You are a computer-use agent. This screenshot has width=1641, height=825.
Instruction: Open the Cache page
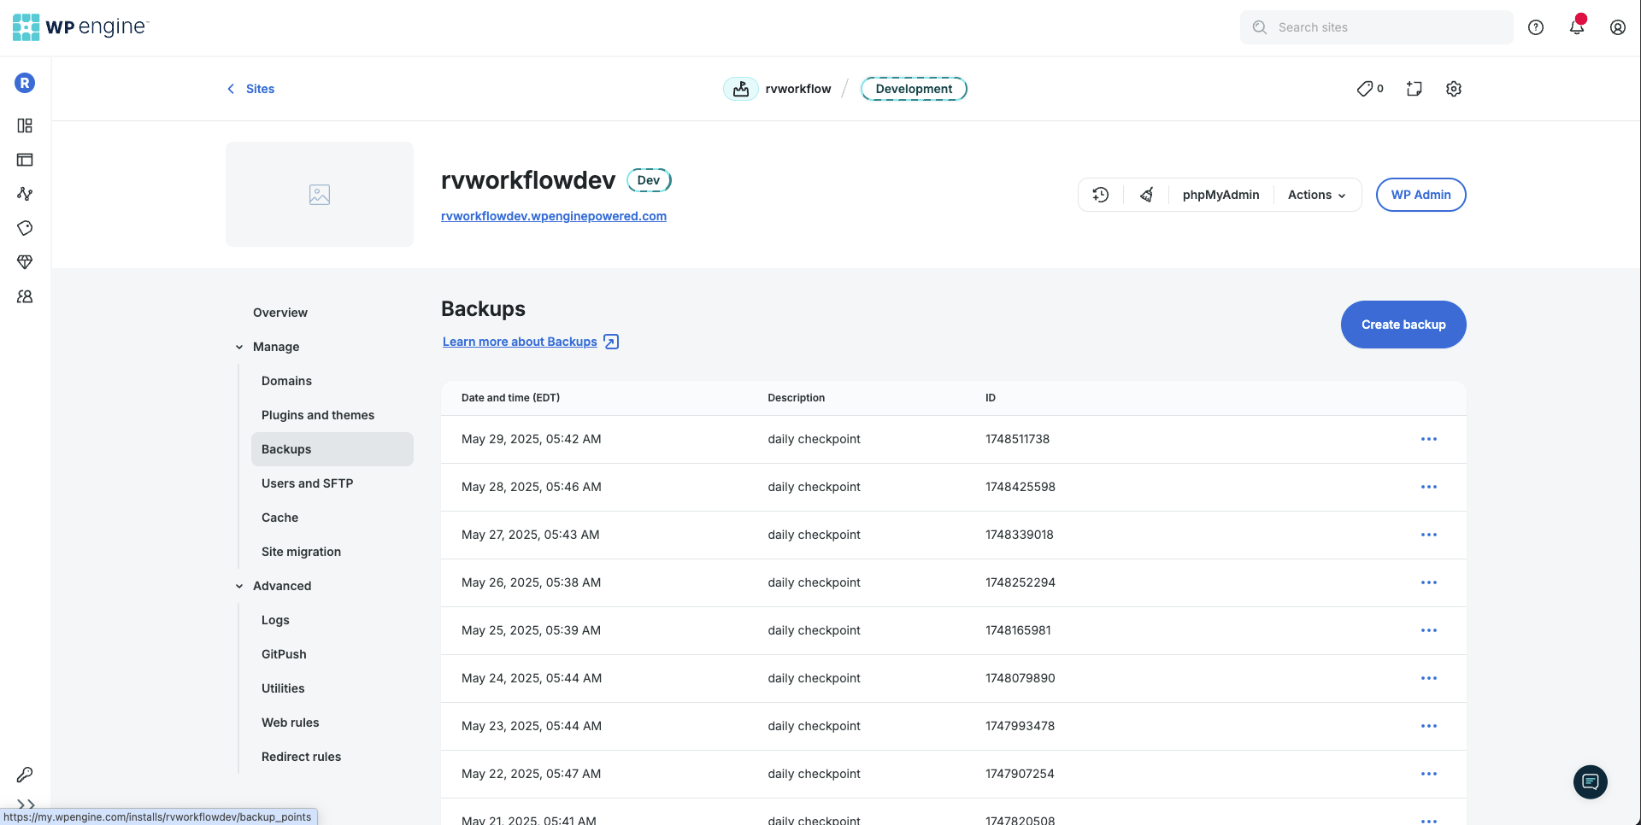point(279,518)
